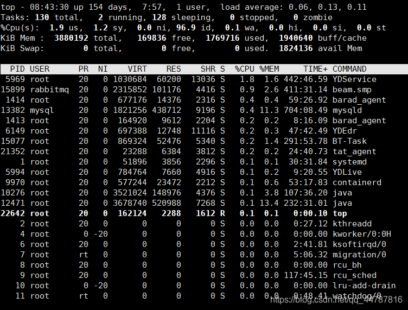Click the migration/0 command

[359, 255]
